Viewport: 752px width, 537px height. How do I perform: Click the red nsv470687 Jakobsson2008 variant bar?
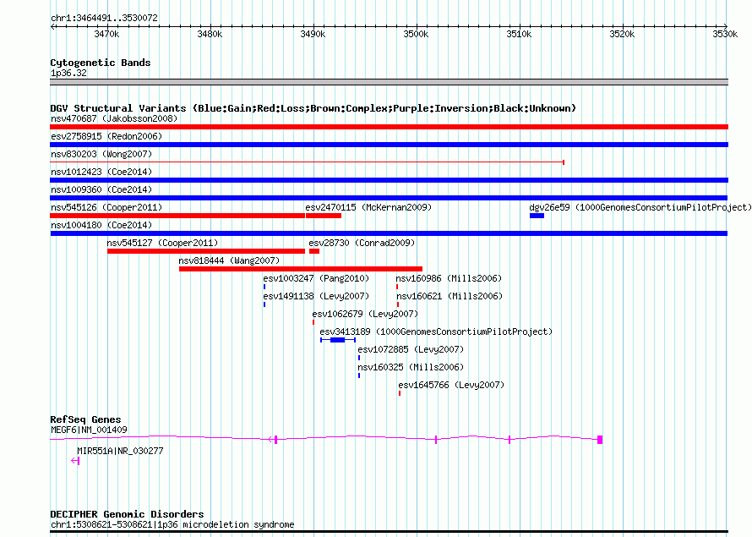pos(389,127)
